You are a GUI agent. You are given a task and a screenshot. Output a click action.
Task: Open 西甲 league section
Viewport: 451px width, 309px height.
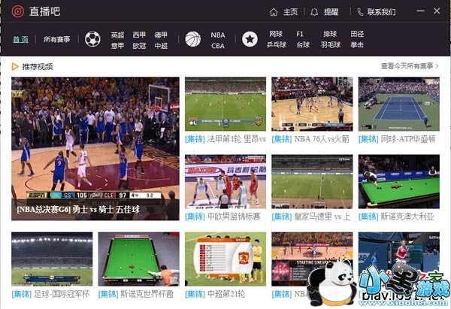pos(139,35)
